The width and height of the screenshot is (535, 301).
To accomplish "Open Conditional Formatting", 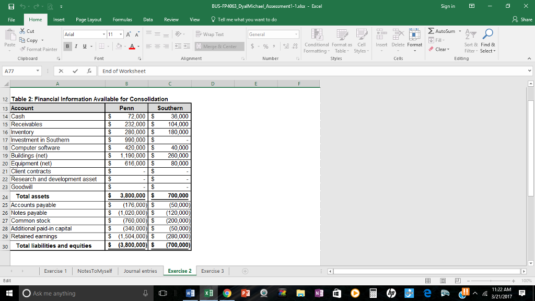I will tap(317, 41).
